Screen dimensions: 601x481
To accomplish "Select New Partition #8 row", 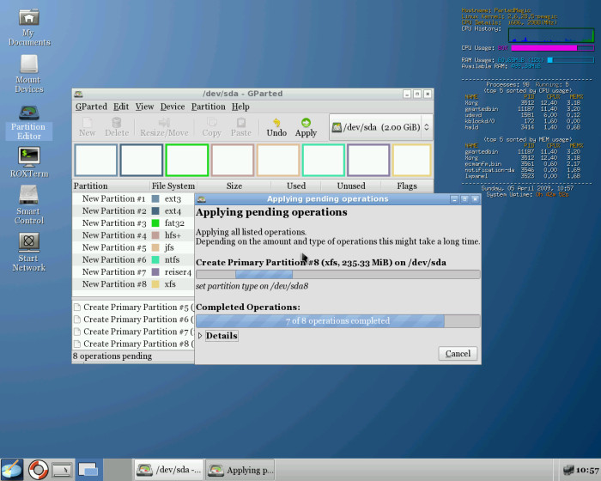I will pyautogui.click(x=133, y=284).
